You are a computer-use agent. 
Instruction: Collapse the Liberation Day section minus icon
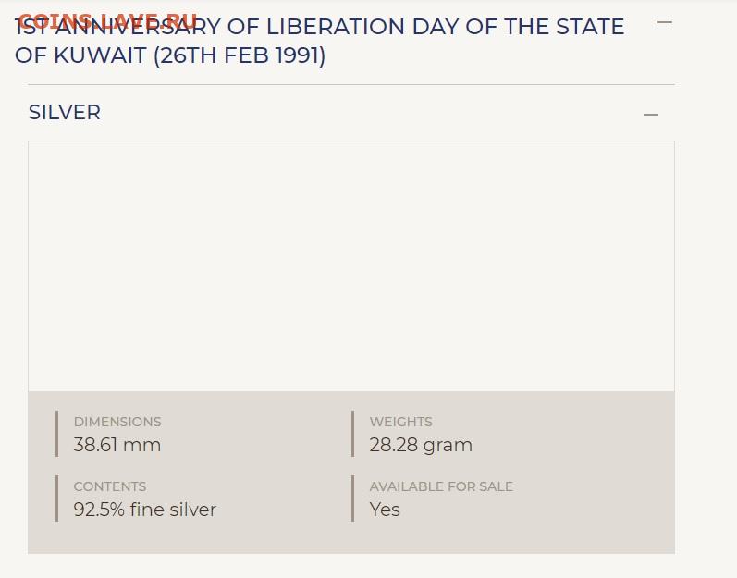(664, 22)
